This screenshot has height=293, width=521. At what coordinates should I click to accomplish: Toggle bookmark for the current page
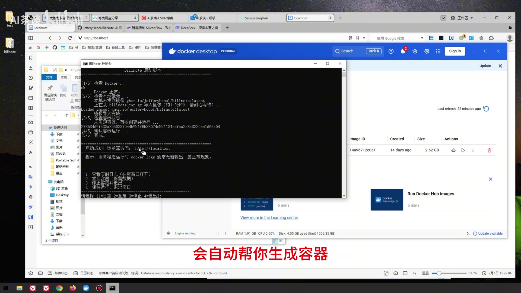click(x=358, y=38)
